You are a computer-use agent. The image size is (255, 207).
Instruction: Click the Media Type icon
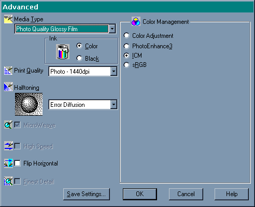(8, 19)
